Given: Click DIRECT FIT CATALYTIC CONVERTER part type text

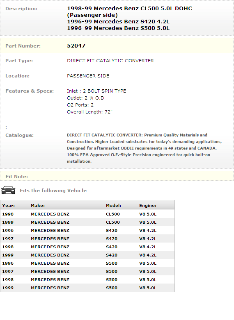Looking at the screenshot, I should coord(110,61).
